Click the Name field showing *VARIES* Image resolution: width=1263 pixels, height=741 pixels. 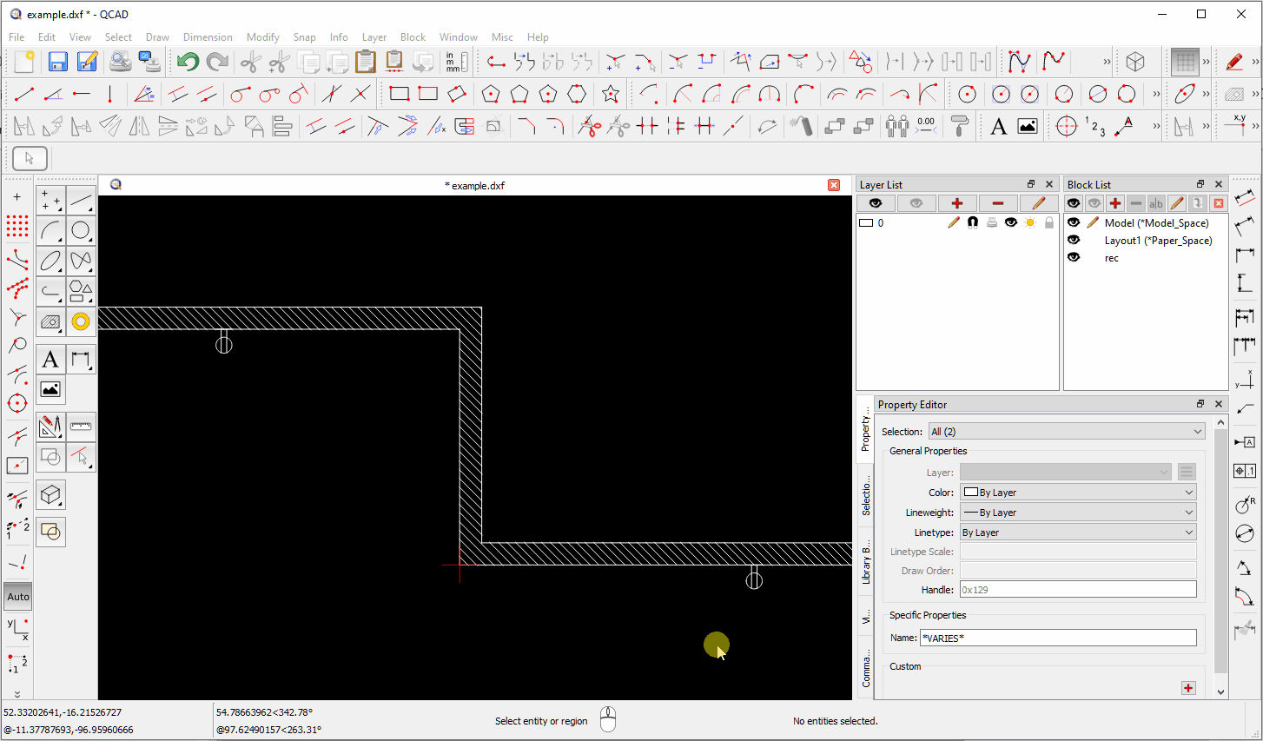coord(1058,638)
